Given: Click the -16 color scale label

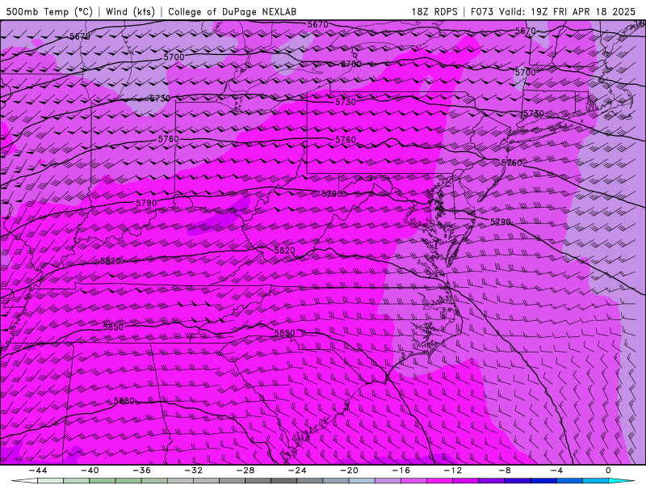Looking at the screenshot, I should pyautogui.click(x=401, y=470).
